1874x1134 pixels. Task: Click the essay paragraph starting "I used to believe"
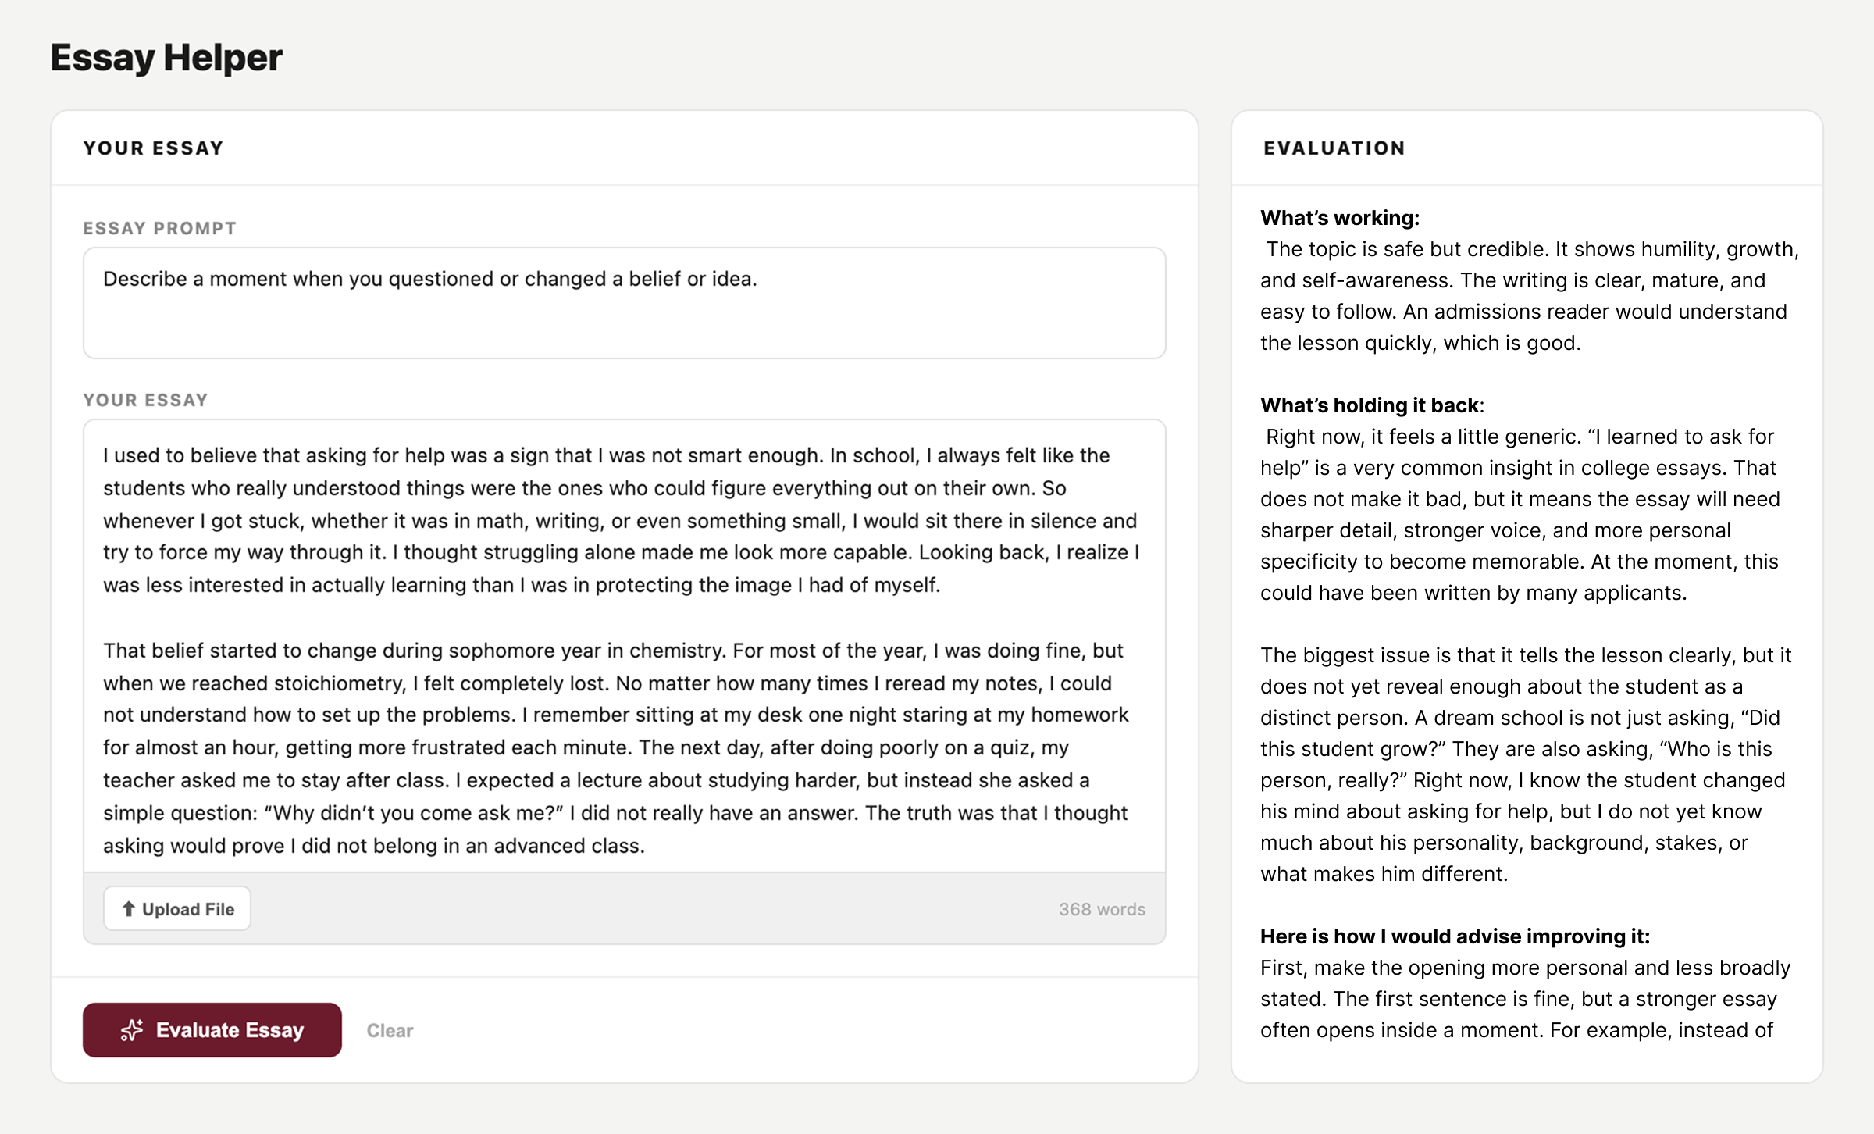tap(621, 520)
